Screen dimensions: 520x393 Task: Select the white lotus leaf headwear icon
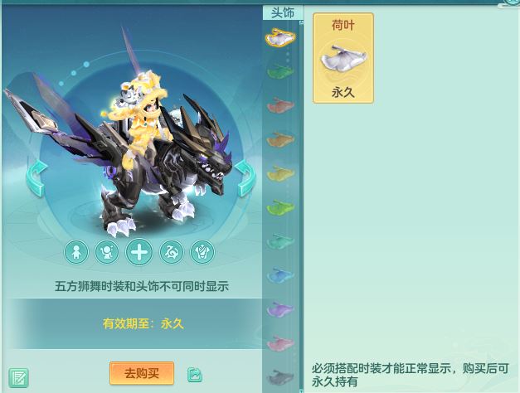280,37
